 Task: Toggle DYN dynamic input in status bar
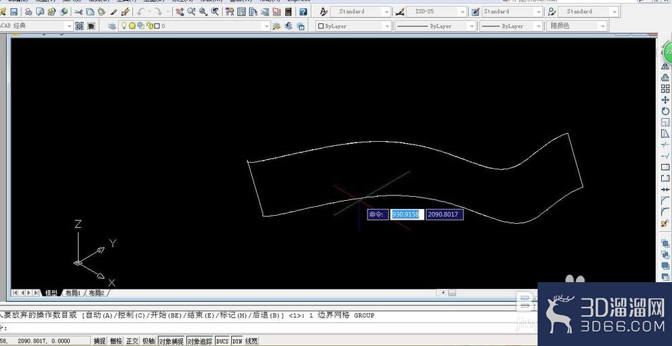tap(237, 341)
